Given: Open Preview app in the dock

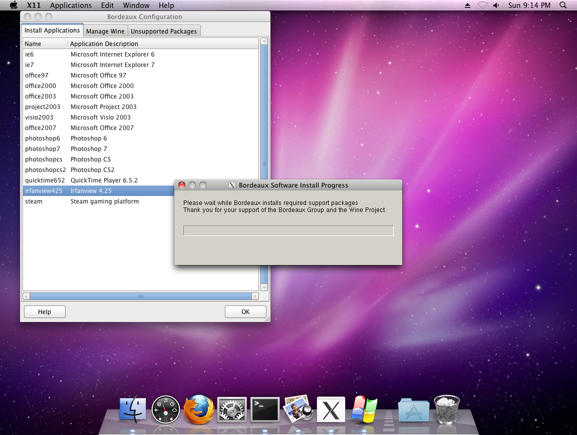Looking at the screenshot, I should point(298,409).
